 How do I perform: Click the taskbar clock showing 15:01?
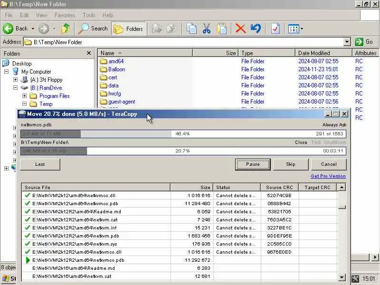[x=369, y=279]
